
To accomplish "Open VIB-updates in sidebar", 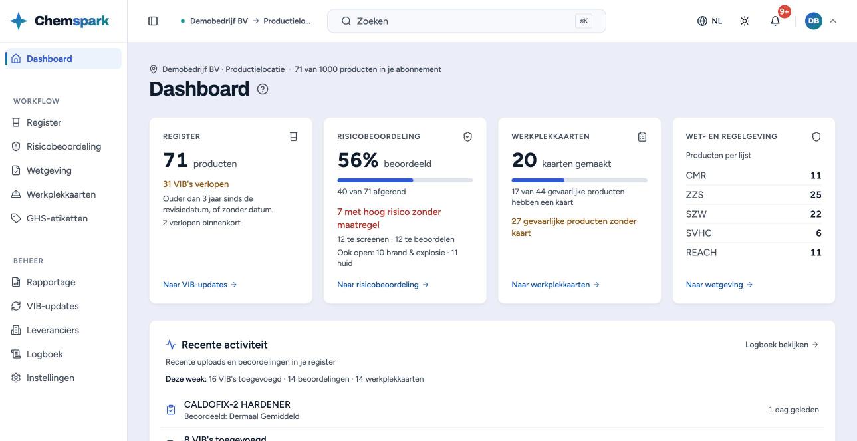I will tap(63, 306).
